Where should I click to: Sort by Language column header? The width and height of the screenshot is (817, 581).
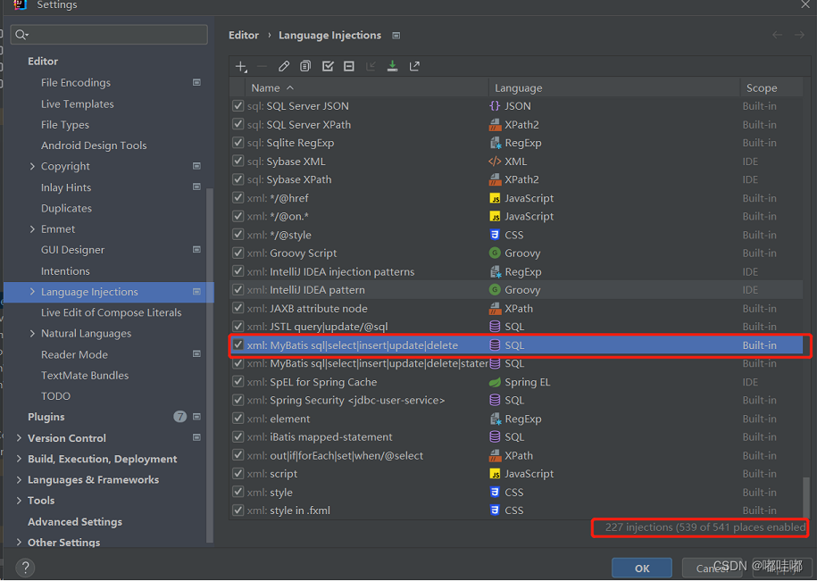click(614, 88)
